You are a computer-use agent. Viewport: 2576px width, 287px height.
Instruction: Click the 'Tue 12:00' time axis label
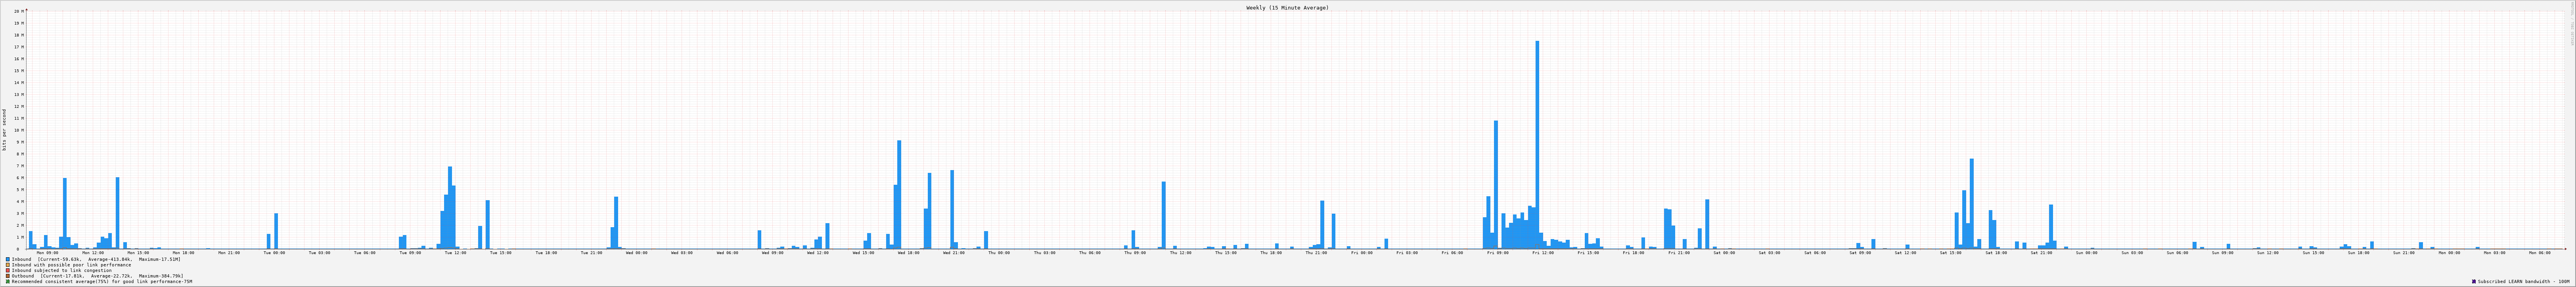click(x=455, y=253)
